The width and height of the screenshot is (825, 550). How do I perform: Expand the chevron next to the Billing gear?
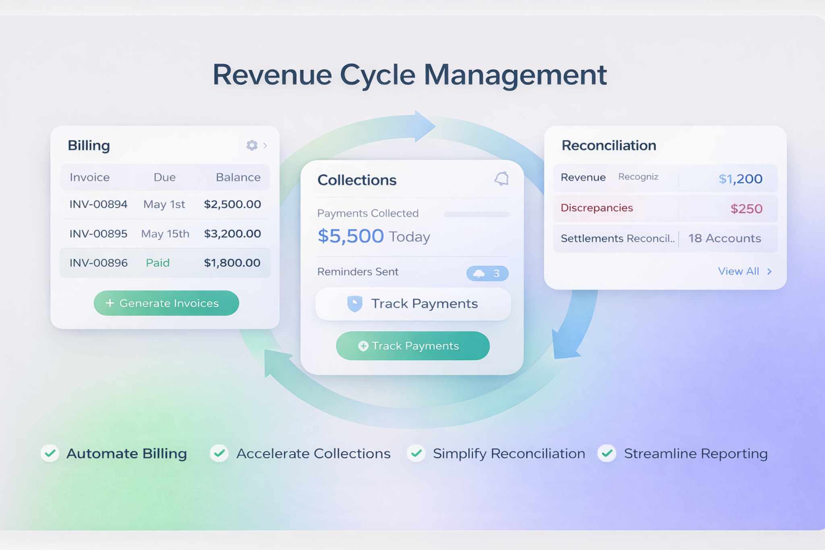point(265,146)
